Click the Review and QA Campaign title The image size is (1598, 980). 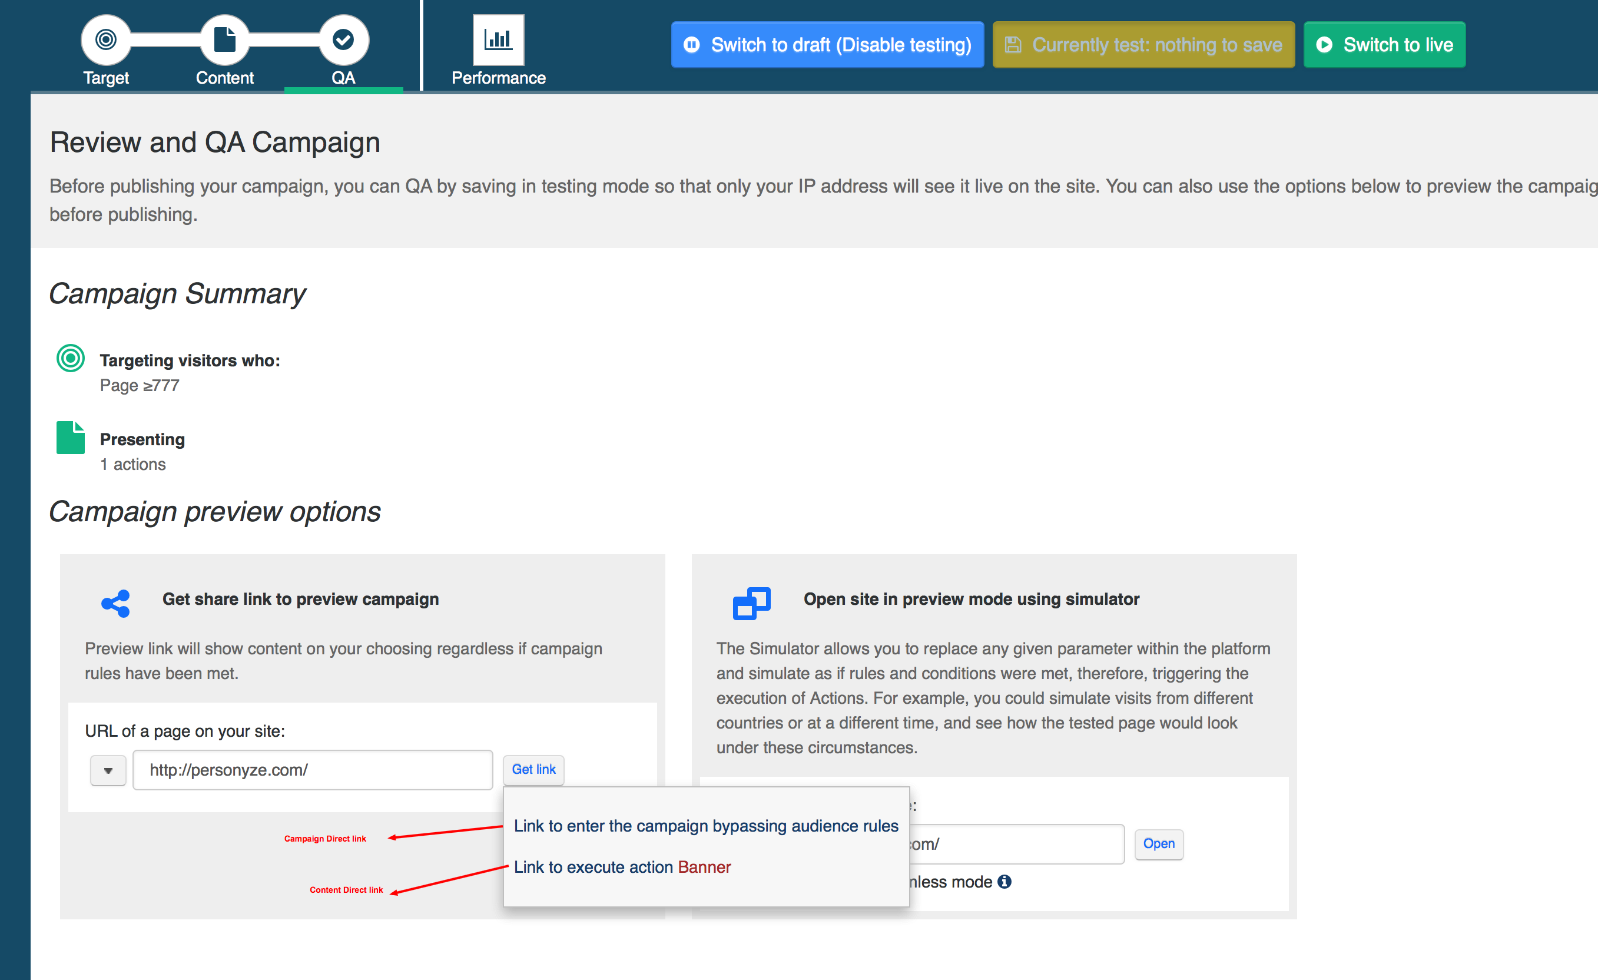coord(215,142)
